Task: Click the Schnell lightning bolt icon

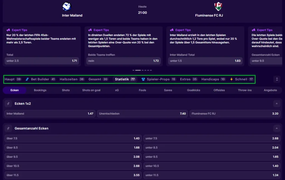Action: pyautogui.click(x=231, y=79)
